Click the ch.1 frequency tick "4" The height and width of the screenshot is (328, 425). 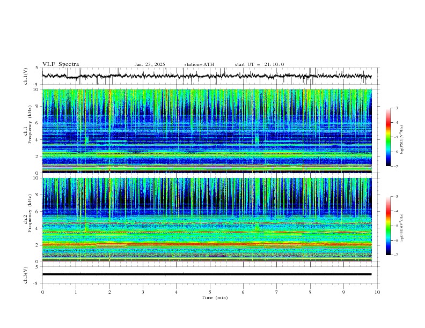coord(38,140)
